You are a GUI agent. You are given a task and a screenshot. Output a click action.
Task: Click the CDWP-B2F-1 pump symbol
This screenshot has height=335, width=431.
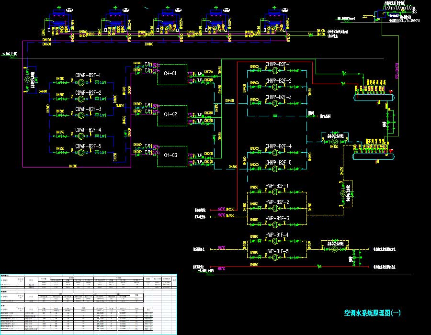[81, 82]
